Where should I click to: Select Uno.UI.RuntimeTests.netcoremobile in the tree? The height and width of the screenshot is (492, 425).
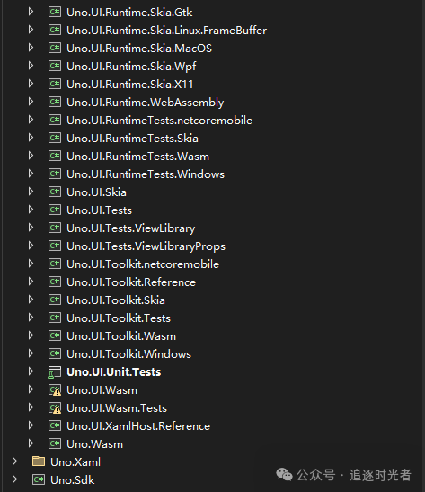(160, 121)
